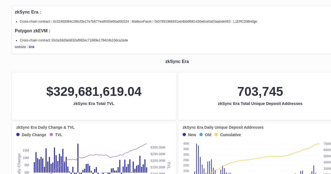Click the light blue dot icon beside Old
331x174 pixels.
pos(201,135)
